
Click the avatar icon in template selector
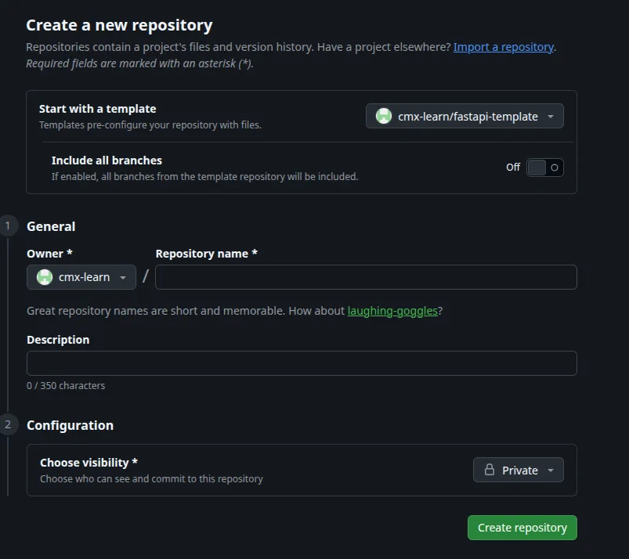(384, 117)
